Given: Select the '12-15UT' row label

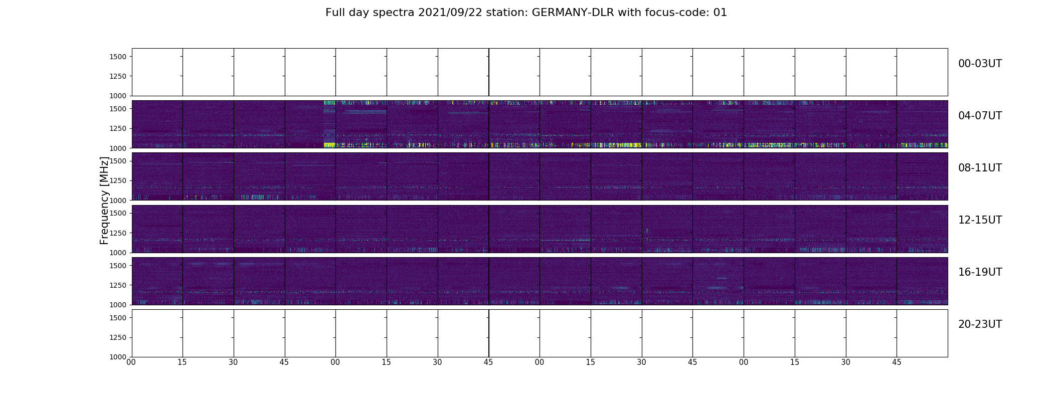Looking at the screenshot, I should [980, 220].
